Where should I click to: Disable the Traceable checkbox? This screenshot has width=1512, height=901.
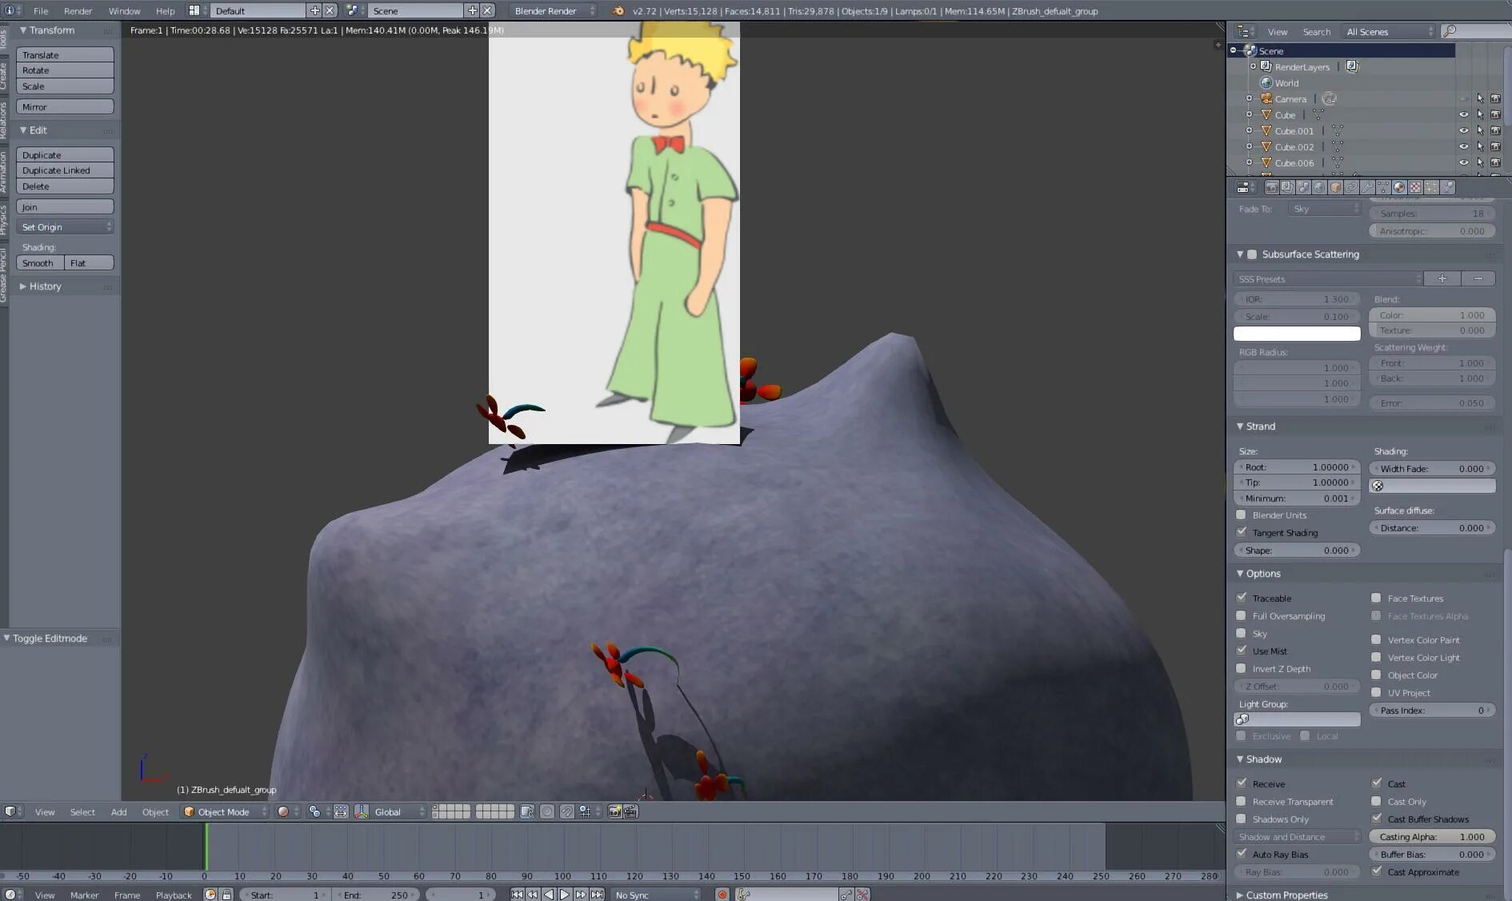click(x=1242, y=598)
